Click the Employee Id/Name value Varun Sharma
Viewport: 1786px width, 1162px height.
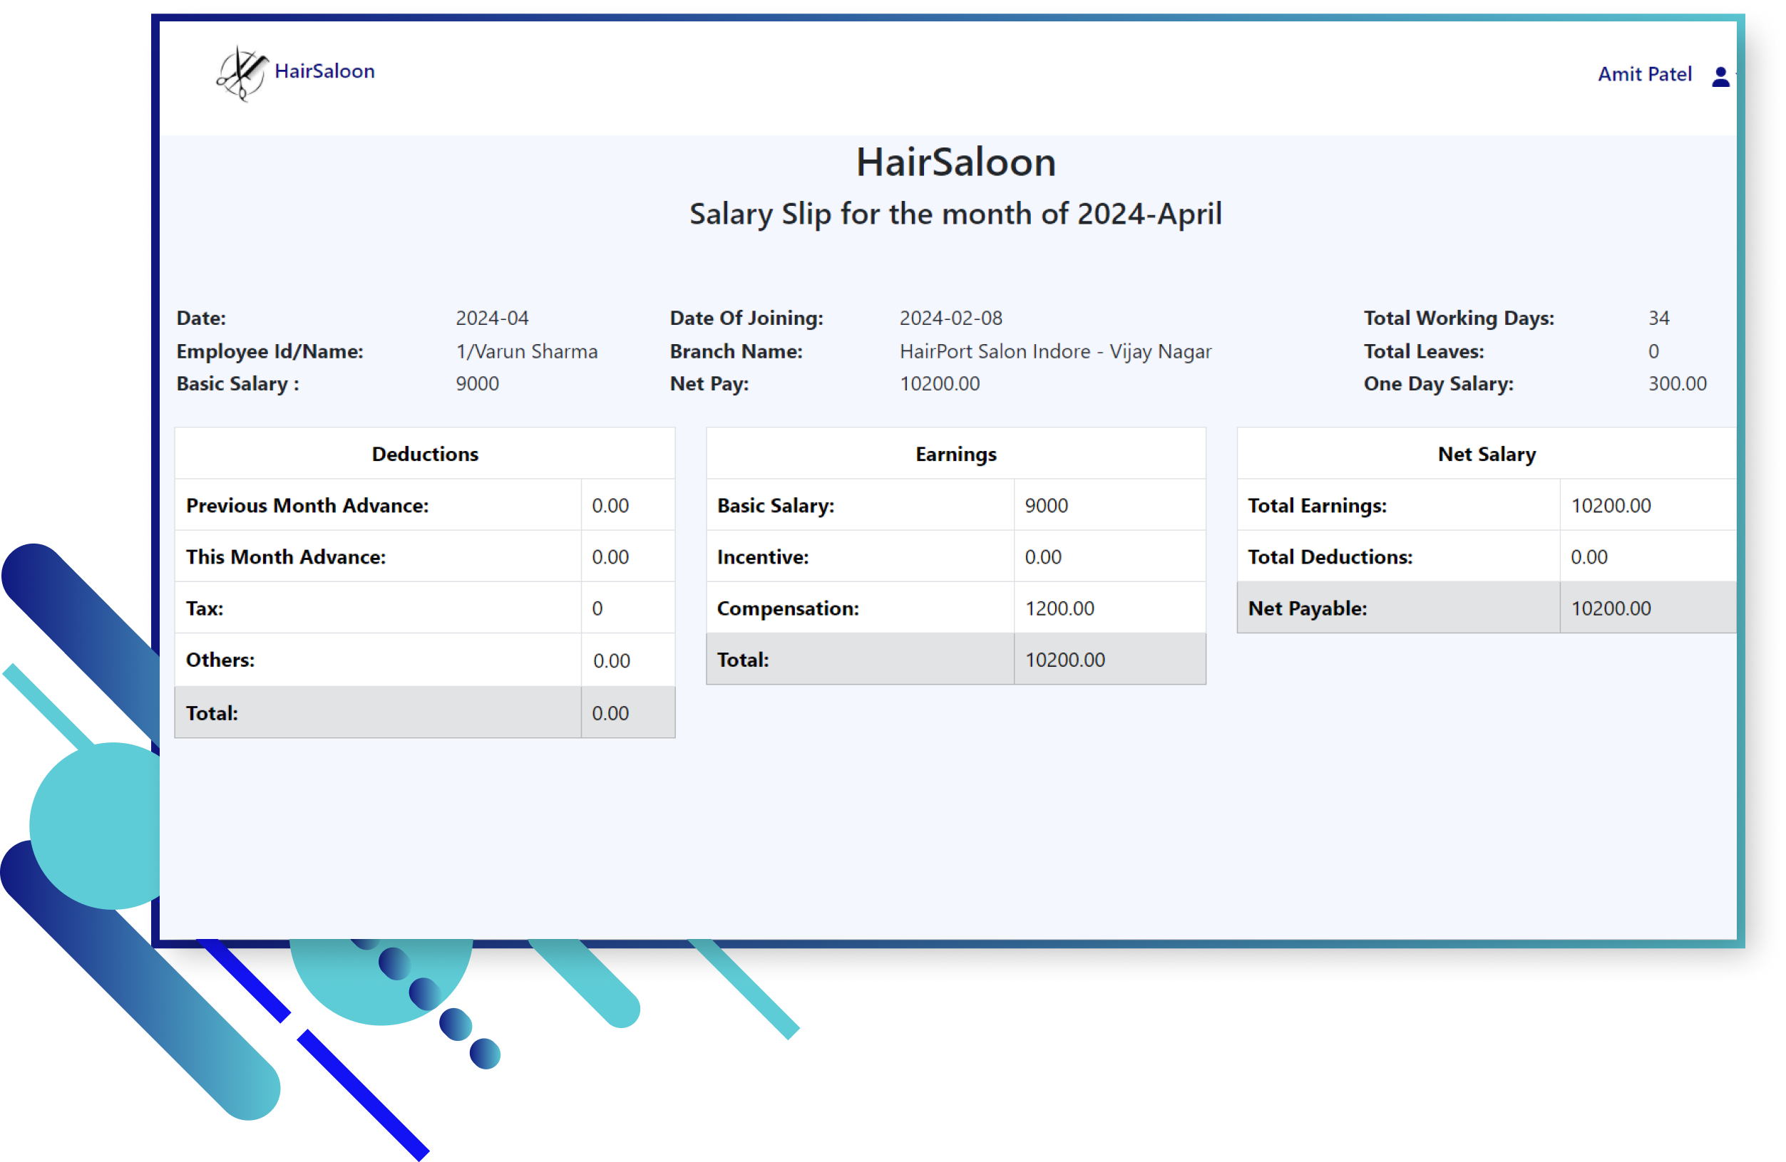coord(526,352)
